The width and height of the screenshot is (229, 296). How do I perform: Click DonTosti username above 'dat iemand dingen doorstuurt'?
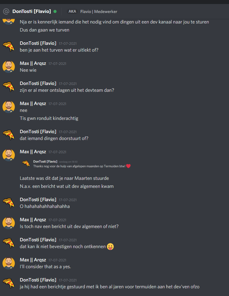coord(38,132)
